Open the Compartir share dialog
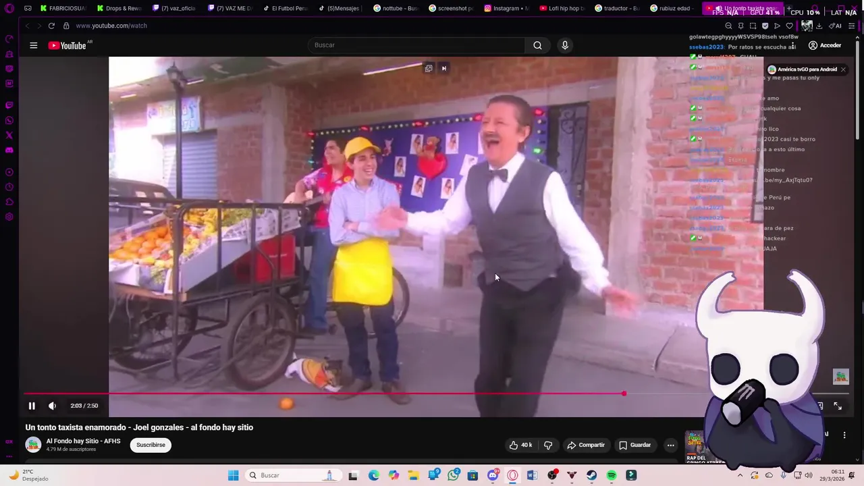 pyautogui.click(x=586, y=445)
